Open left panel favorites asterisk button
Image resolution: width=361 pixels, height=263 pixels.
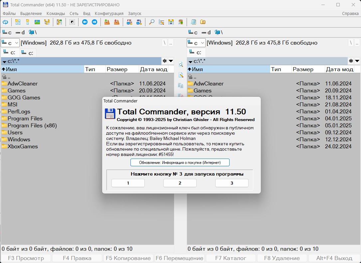165,61
